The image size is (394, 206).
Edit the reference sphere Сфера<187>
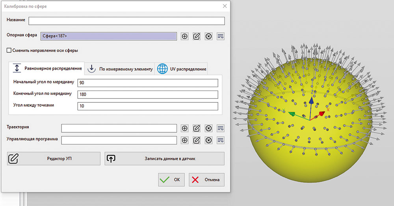[x=197, y=36]
